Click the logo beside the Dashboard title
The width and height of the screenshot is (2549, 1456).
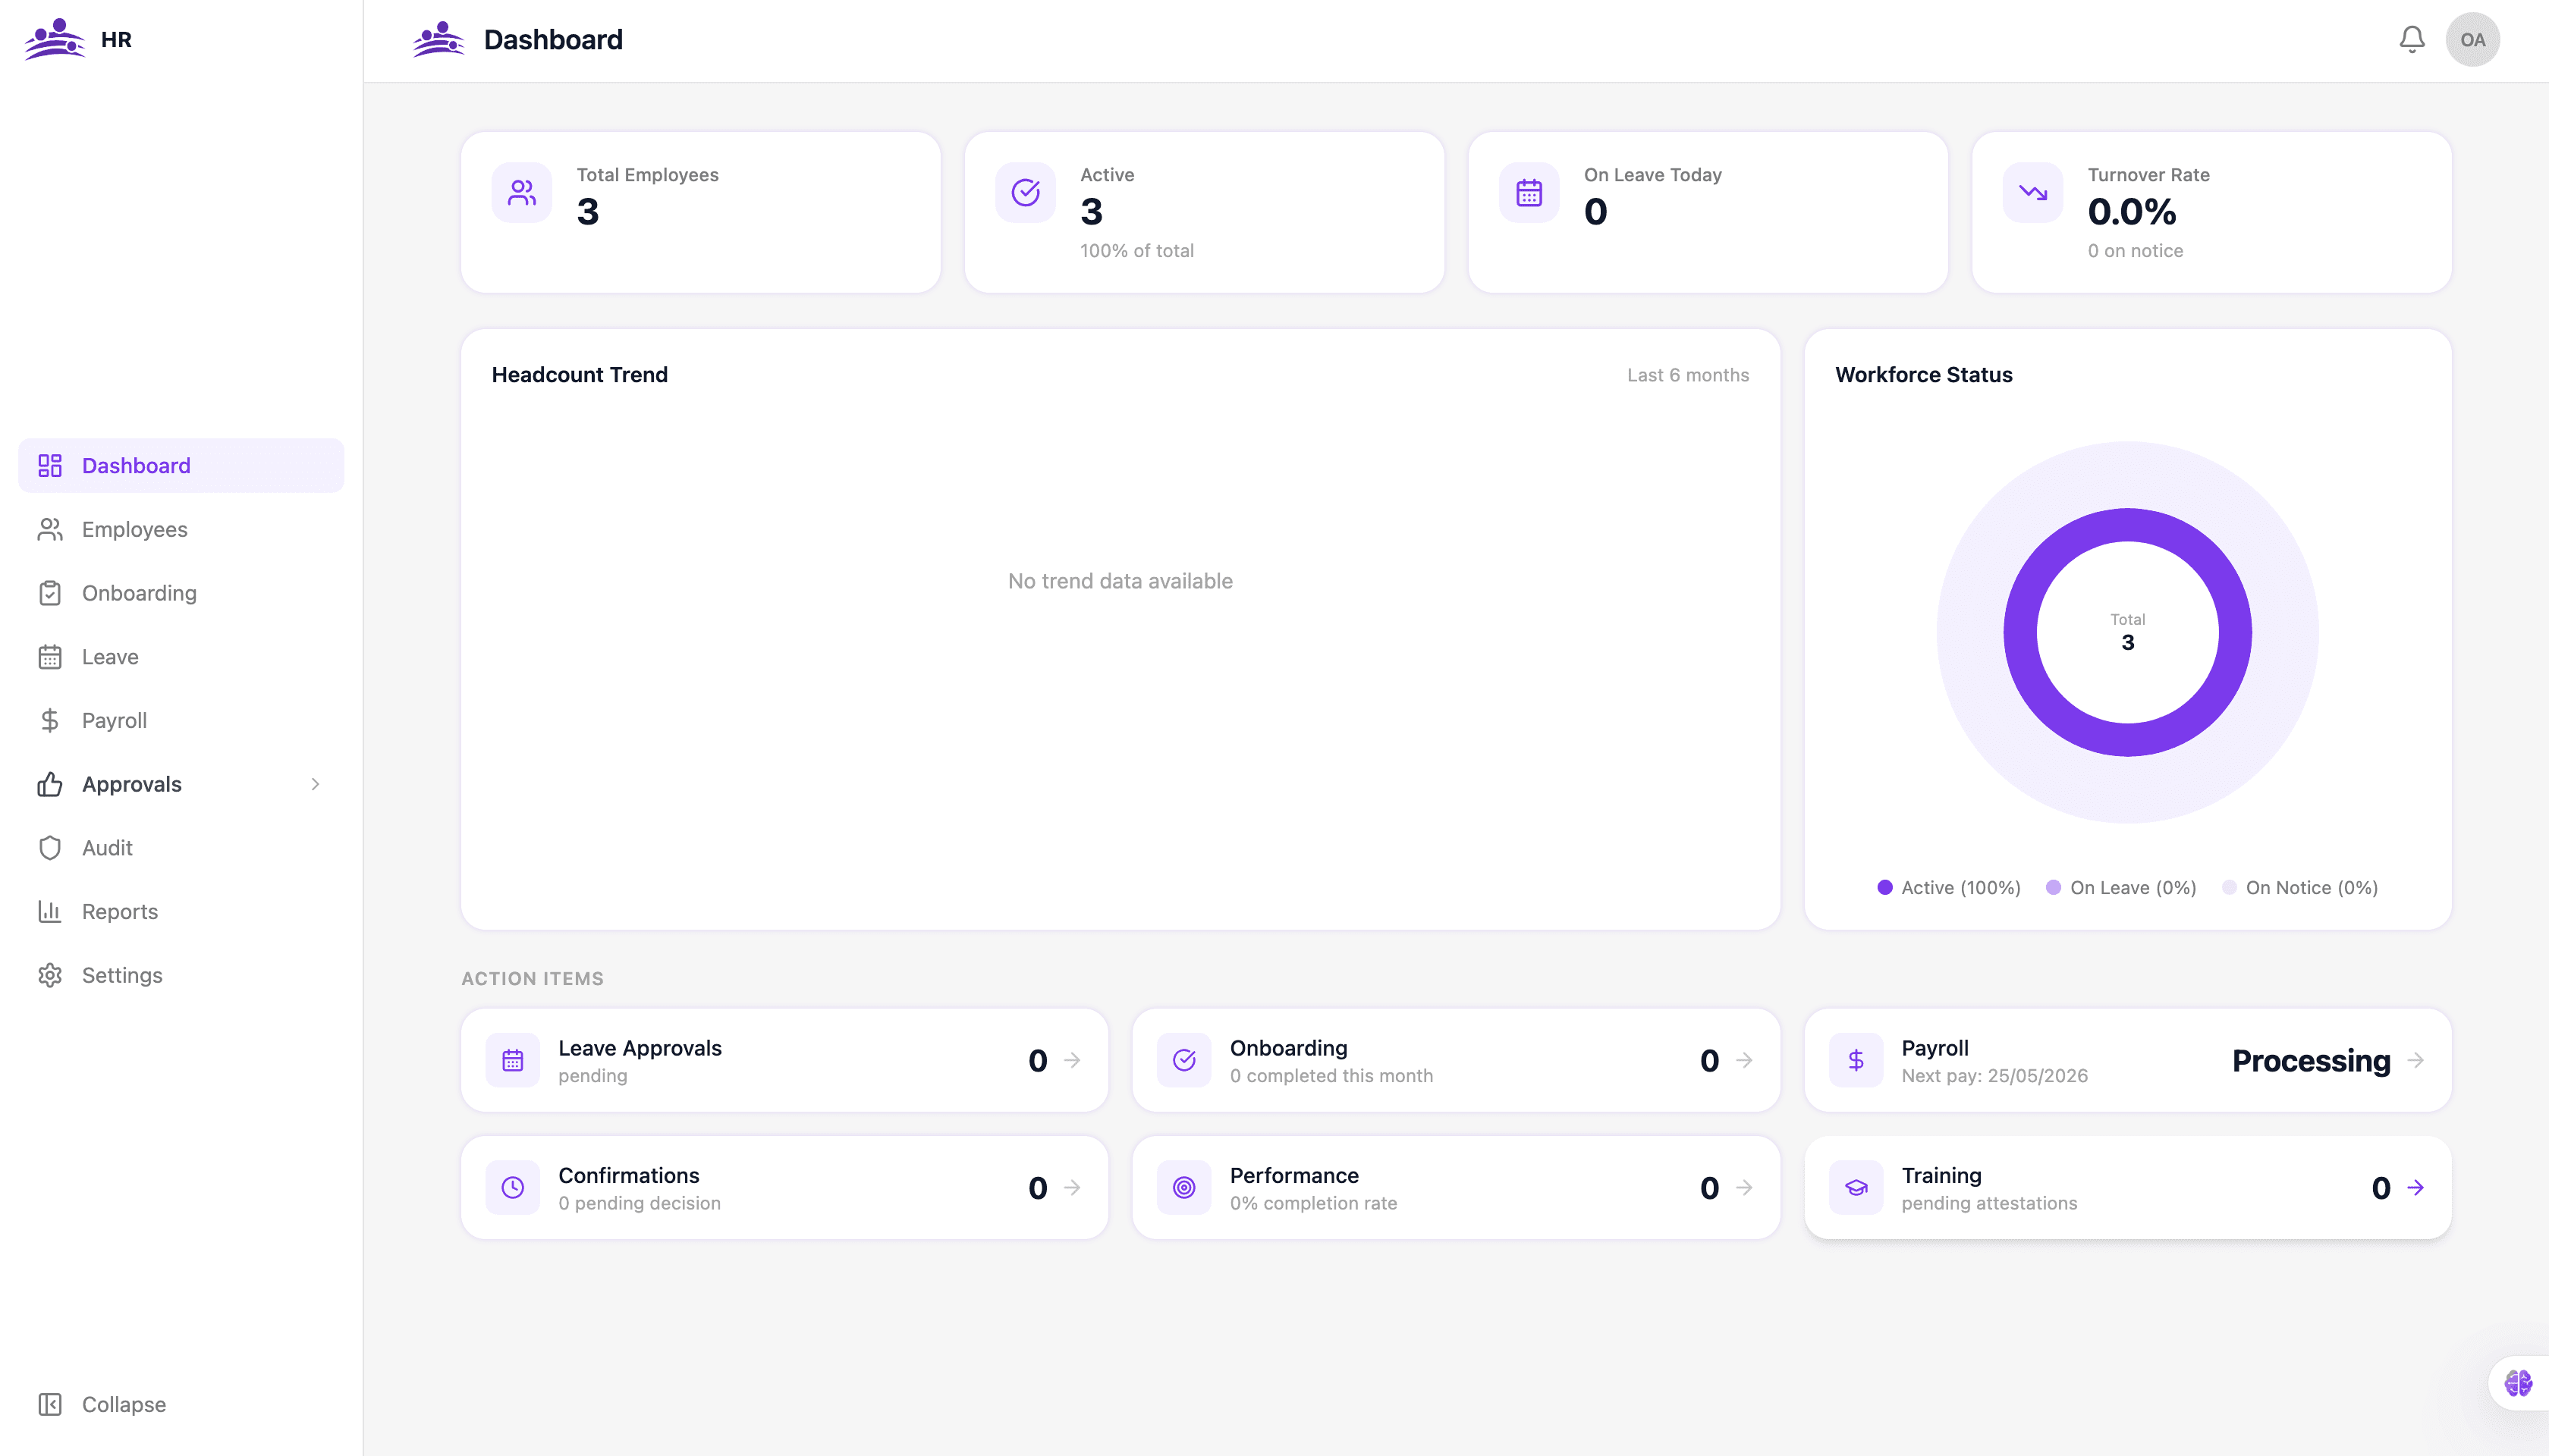tap(438, 39)
